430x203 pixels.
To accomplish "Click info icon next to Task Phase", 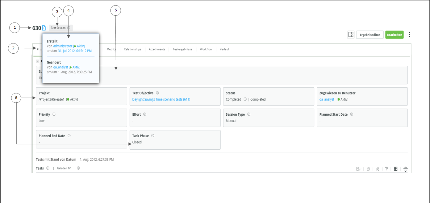I will click(152, 135).
